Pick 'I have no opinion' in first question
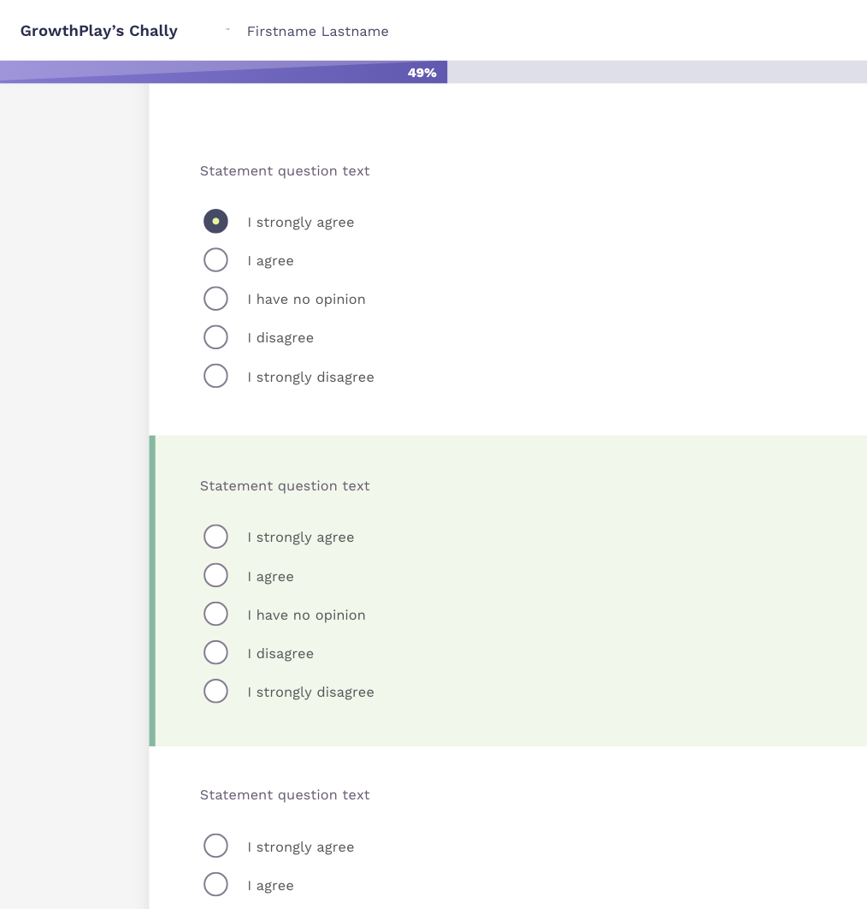 click(x=215, y=299)
